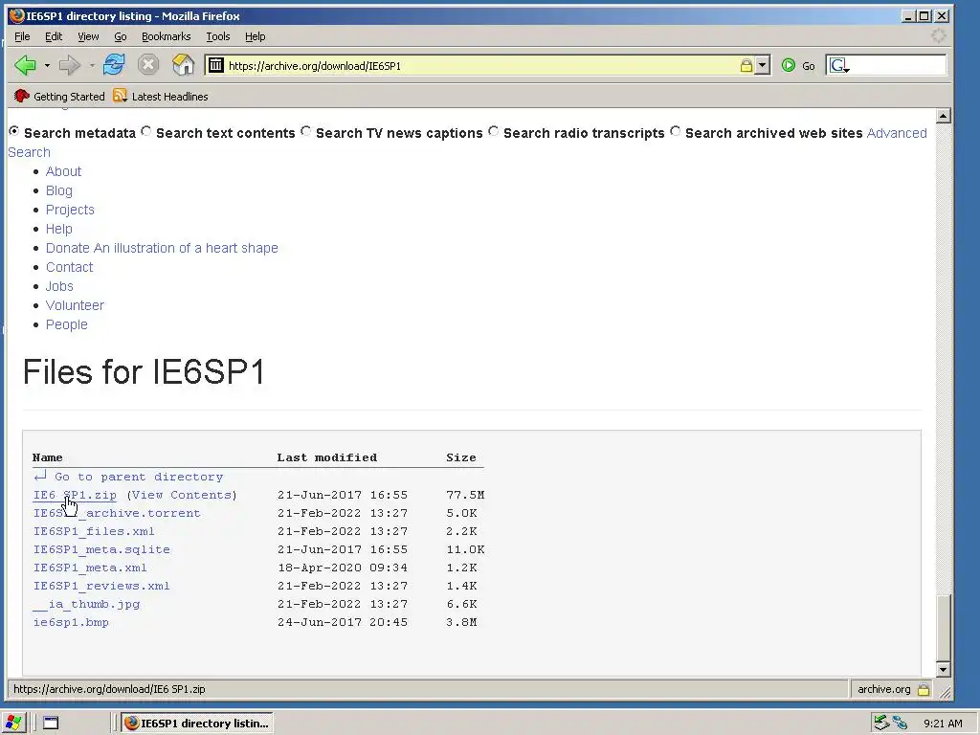Open the Donate link
Screen dimensions: 980x735
point(162,248)
